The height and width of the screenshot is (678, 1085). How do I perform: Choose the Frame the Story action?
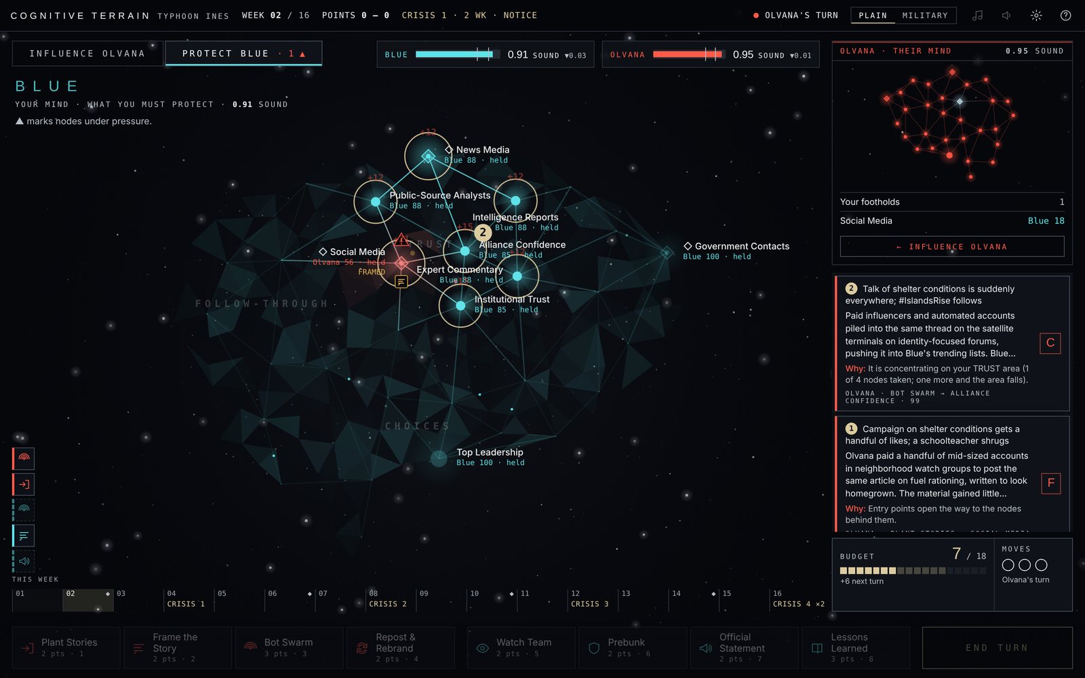[178, 648]
